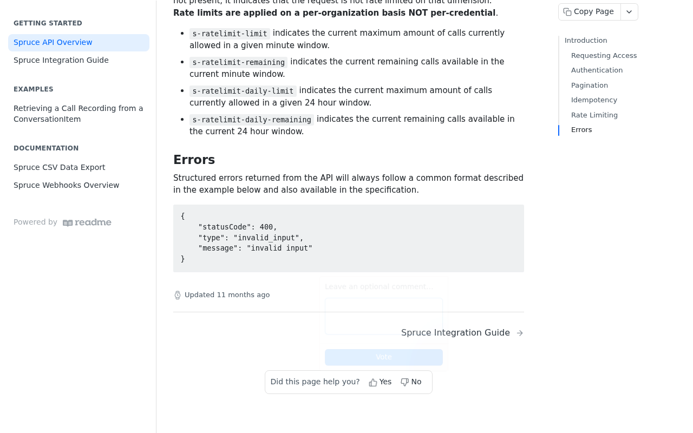693x433 pixels.
Task: Click the clock icon beside Updated text
Action: pyautogui.click(x=178, y=295)
